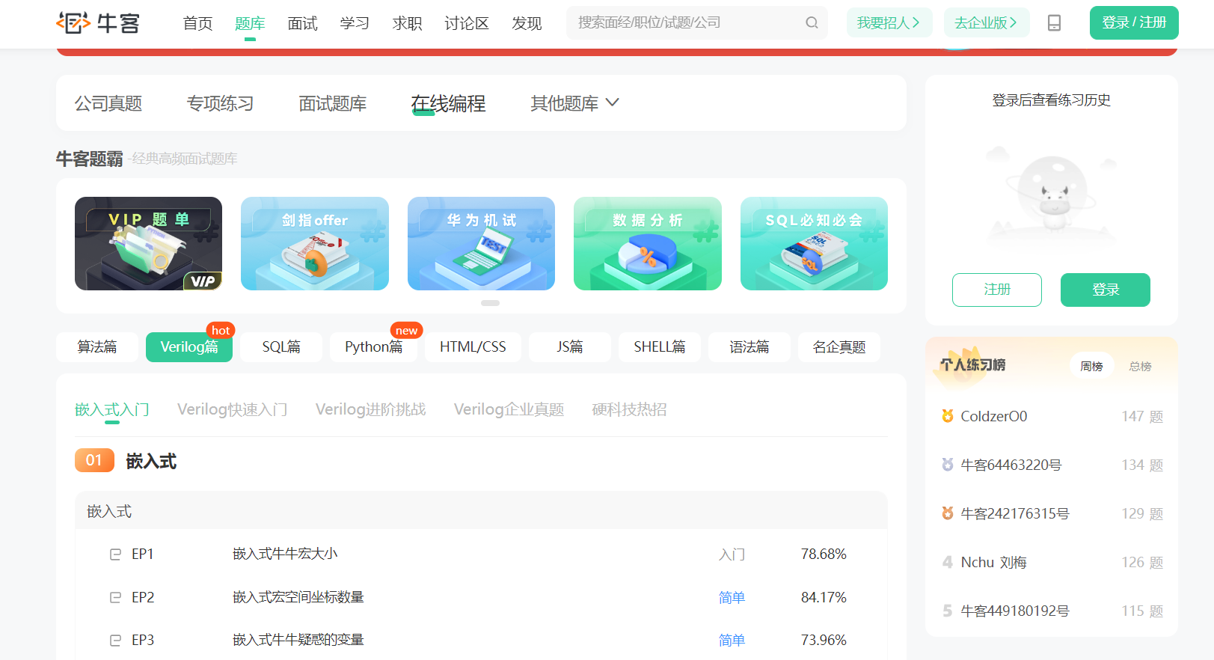Click ColdzerO0 gold medal icon
The height and width of the screenshot is (660, 1214).
click(x=948, y=416)
